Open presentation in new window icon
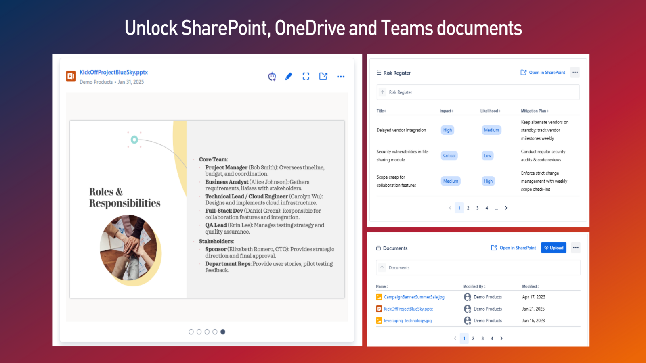The width and height of the screenshot is (646, 363). [x=323, y=77]
